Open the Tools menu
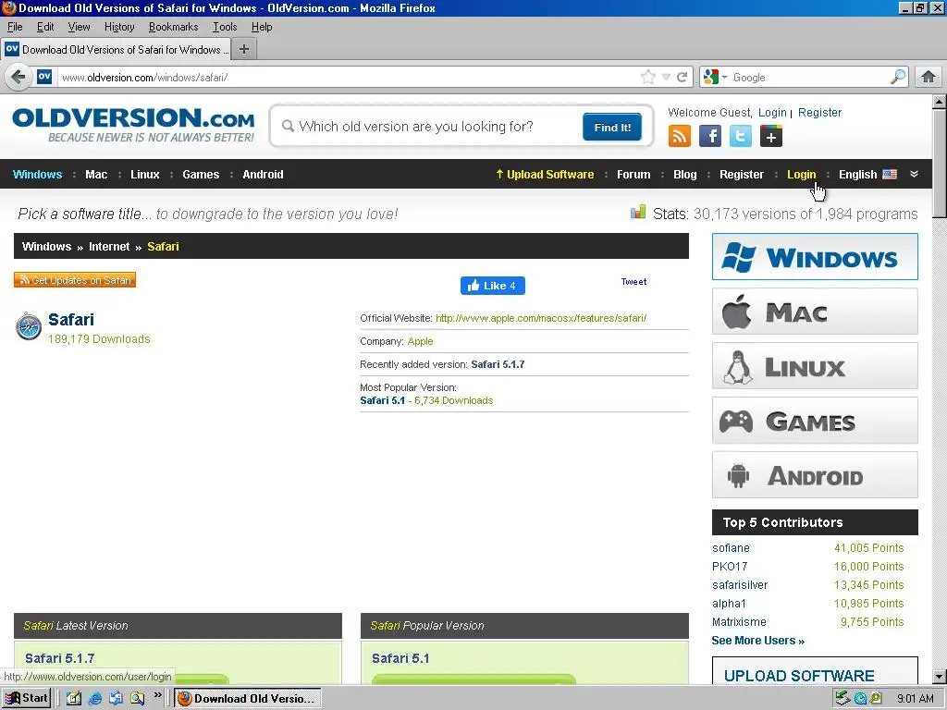Screen dimensions: 947x710 coord(225,27)
